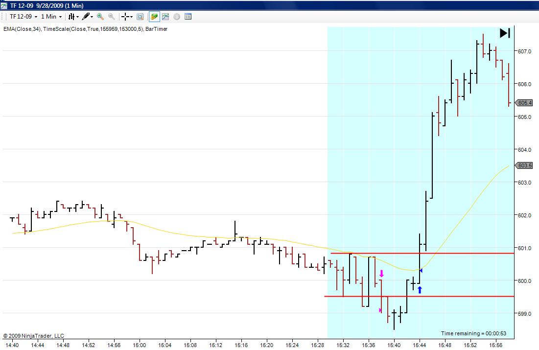Click the Time remaining bar timer text
Image resolution: width=539 pixels, height=350 pixels.
click(473, 333)
